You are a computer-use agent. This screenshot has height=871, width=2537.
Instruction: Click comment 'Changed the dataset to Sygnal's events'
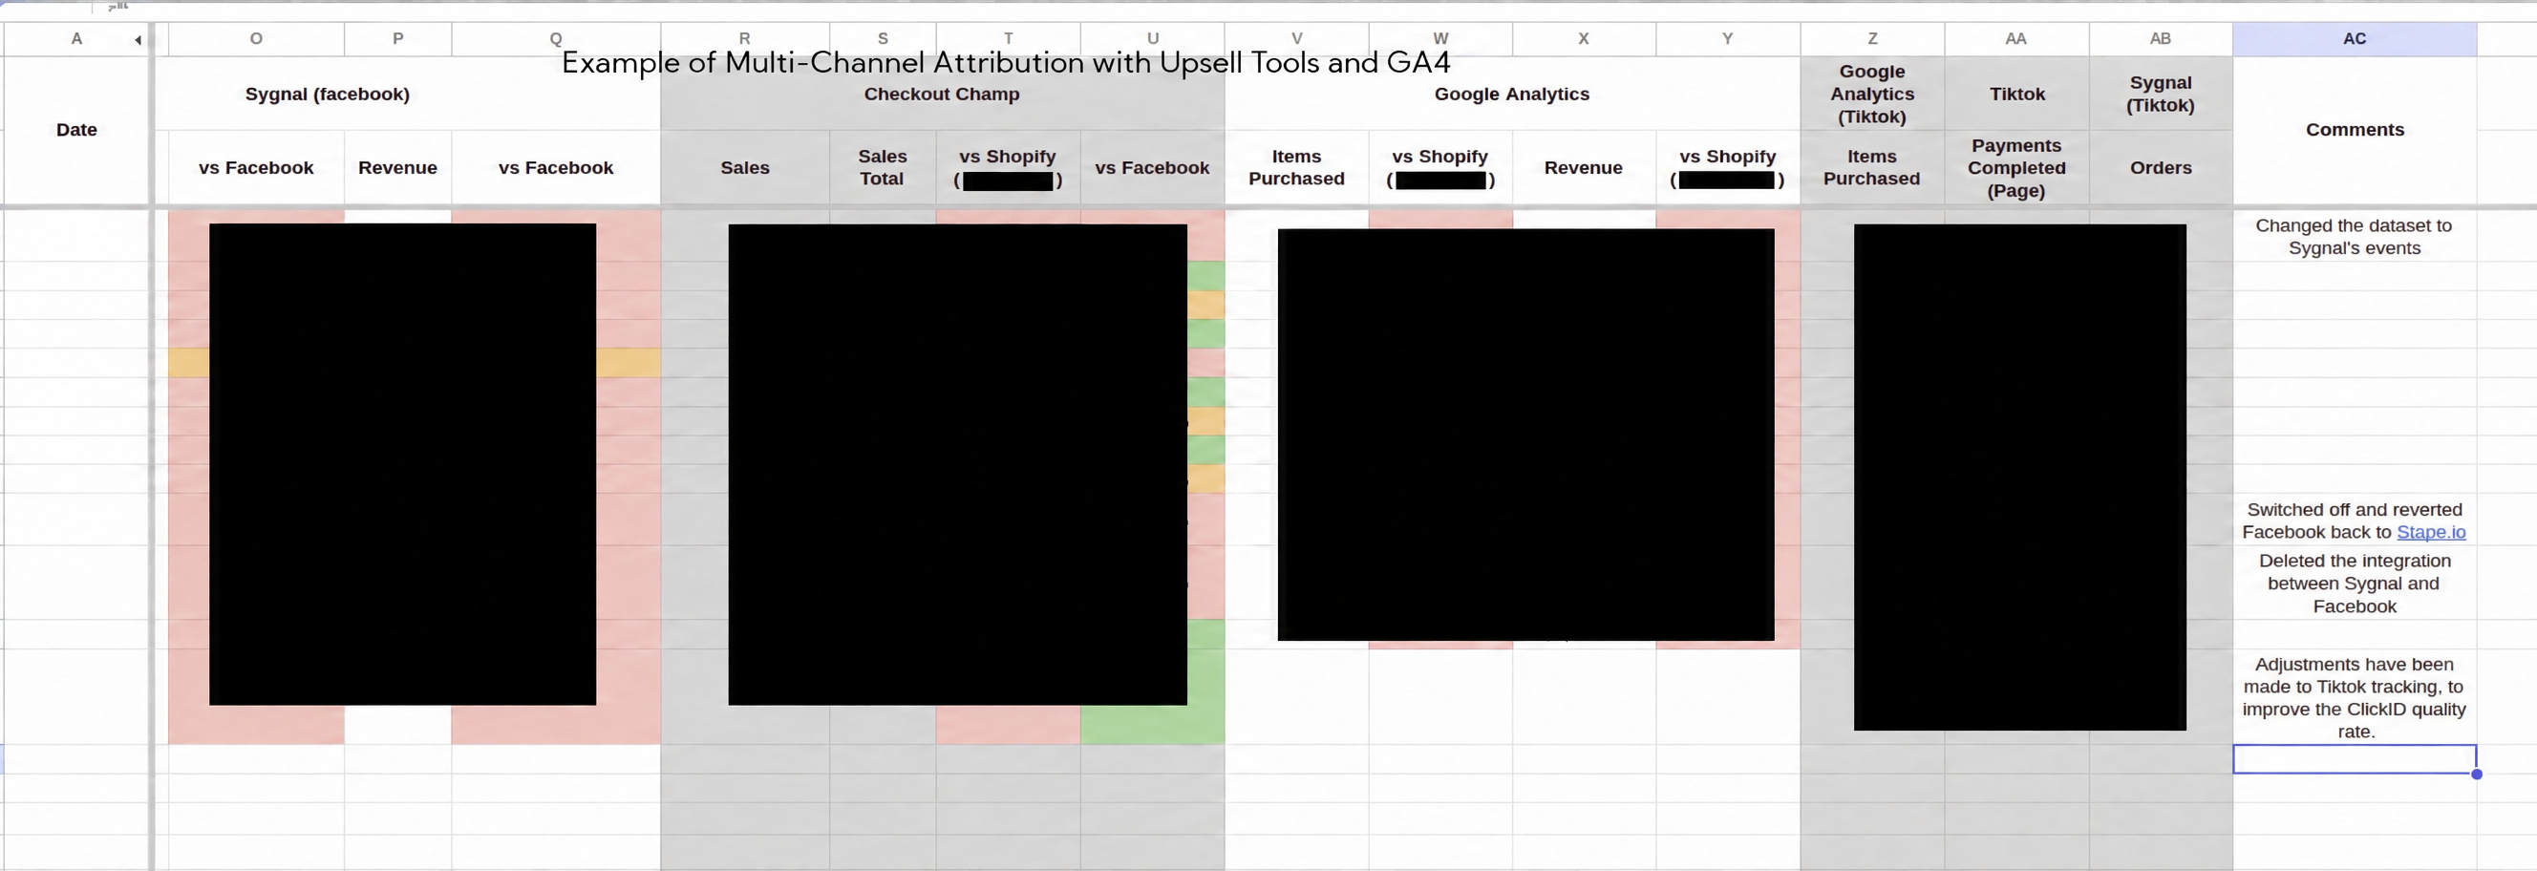[x=2354, y=236]
